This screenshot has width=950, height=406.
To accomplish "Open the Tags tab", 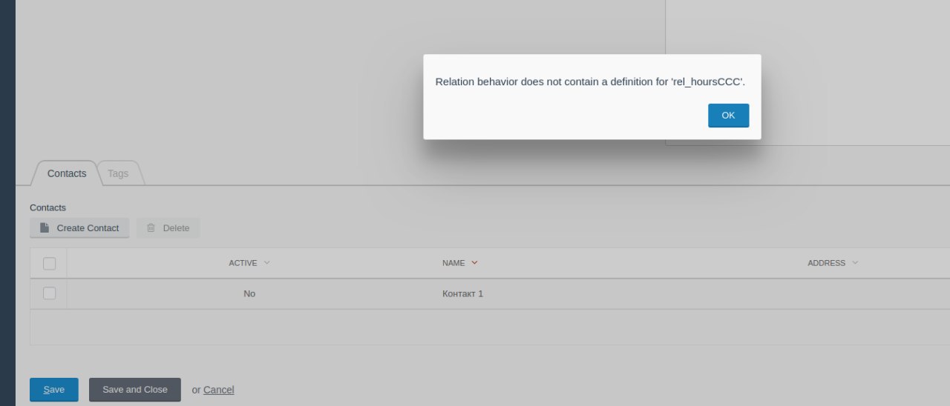I will coord(118,173).
